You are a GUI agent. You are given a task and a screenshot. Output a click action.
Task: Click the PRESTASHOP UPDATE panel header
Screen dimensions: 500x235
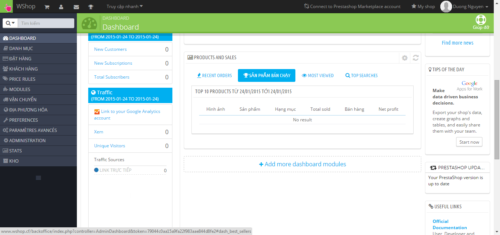(458, 168)
